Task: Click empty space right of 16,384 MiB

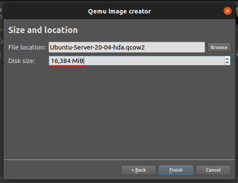Action: 154,61
